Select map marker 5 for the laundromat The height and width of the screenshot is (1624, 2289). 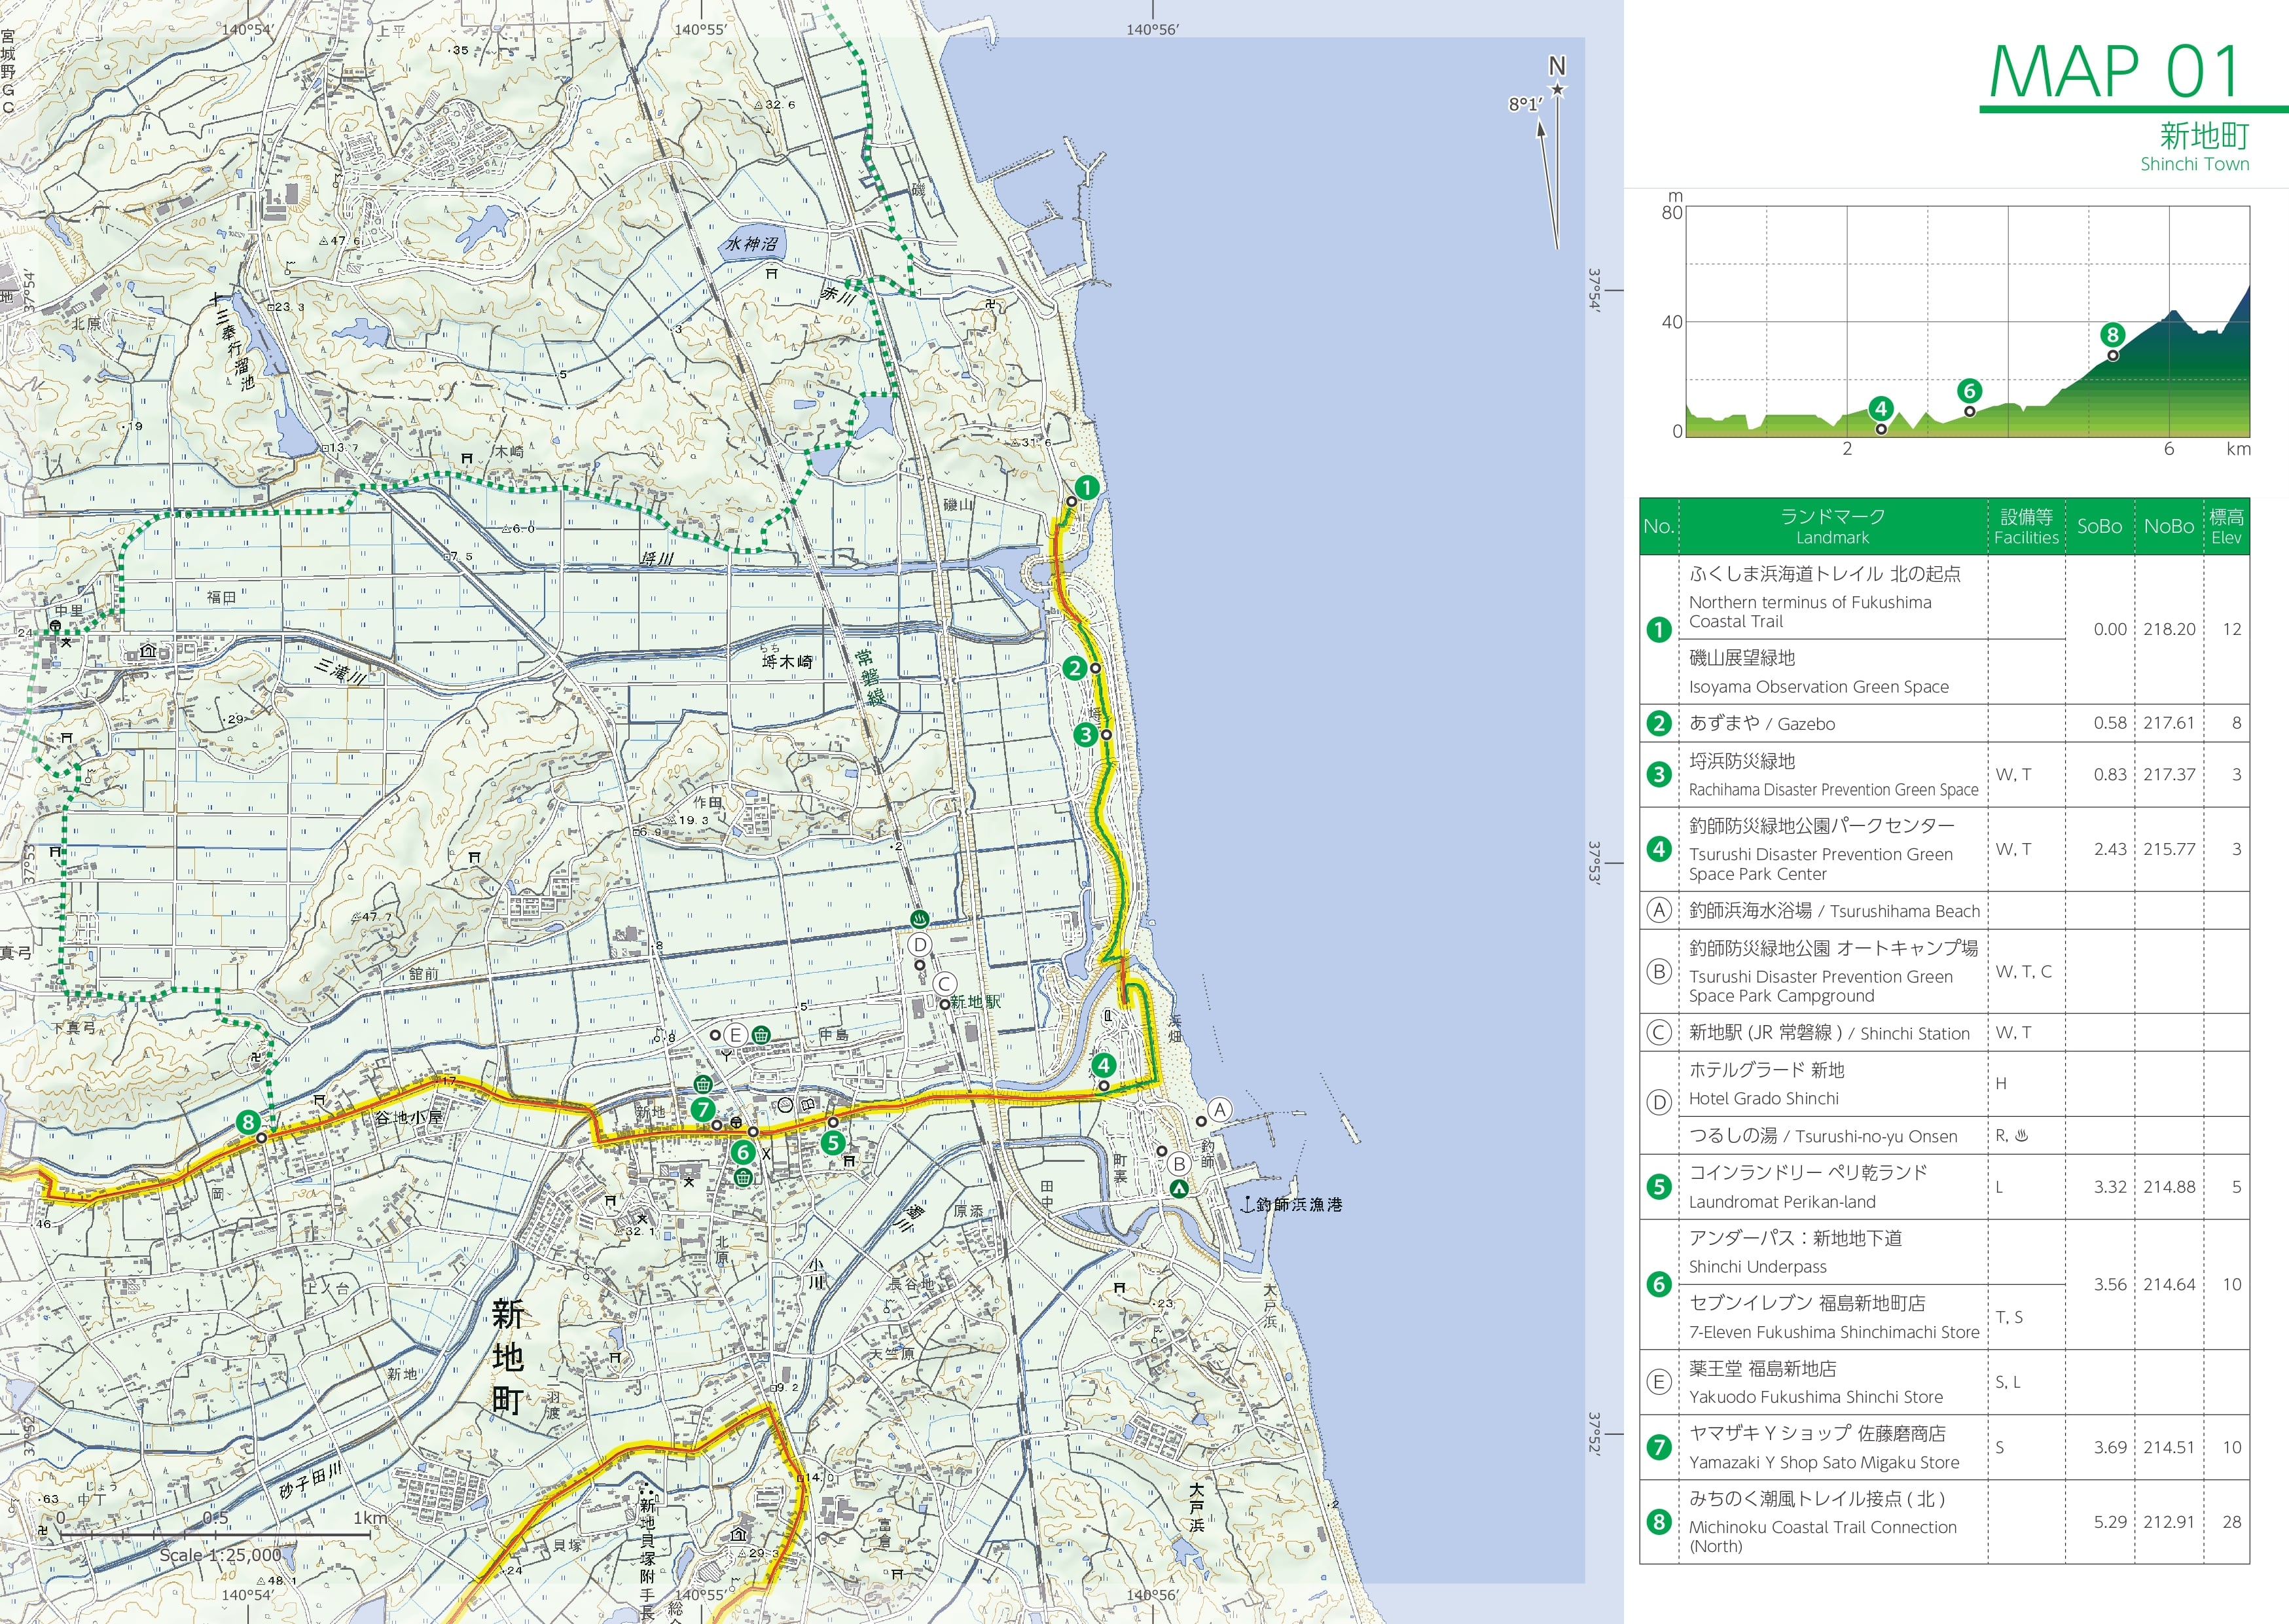832,1142
